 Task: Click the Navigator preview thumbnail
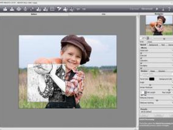pos(159,25)
